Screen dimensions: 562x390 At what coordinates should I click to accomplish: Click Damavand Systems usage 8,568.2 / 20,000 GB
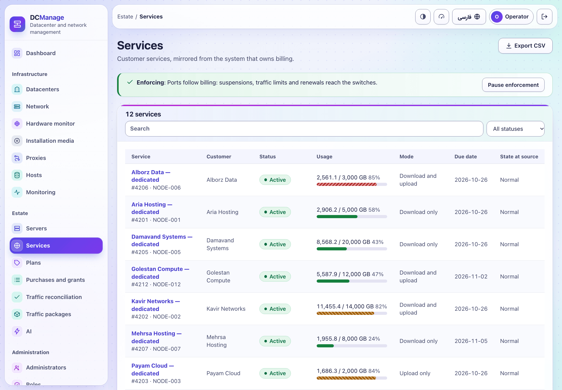tap(343, 242)
